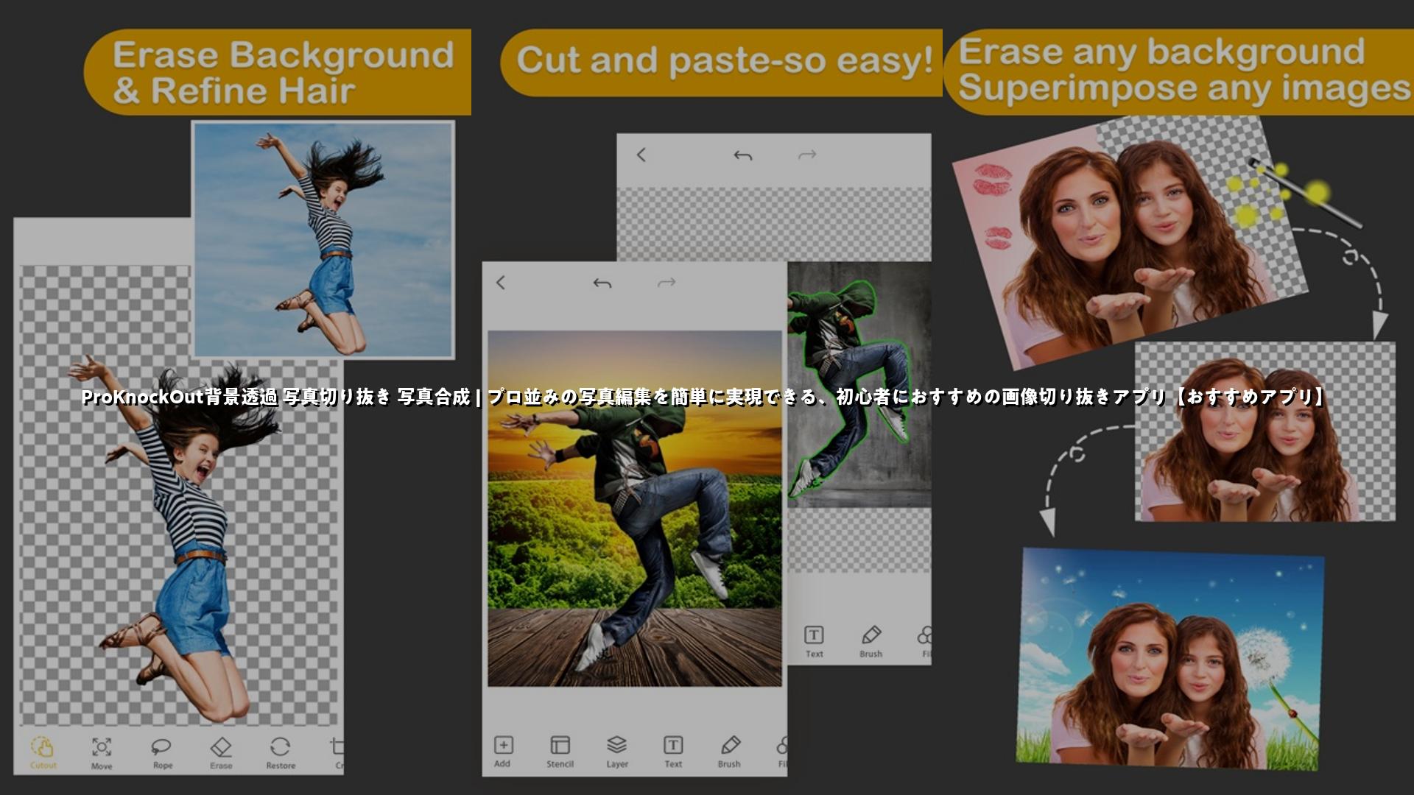Tap undo in the rear gray-wall editor

(743, 155)
